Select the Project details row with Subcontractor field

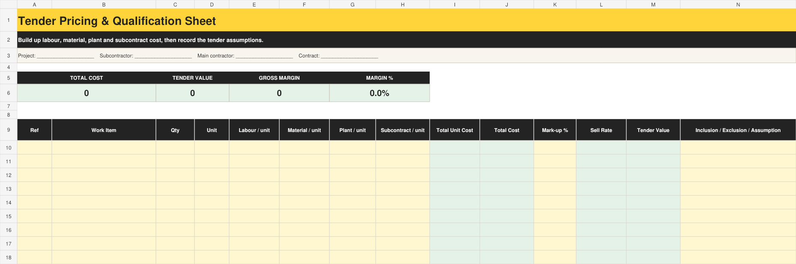(407, 56)
